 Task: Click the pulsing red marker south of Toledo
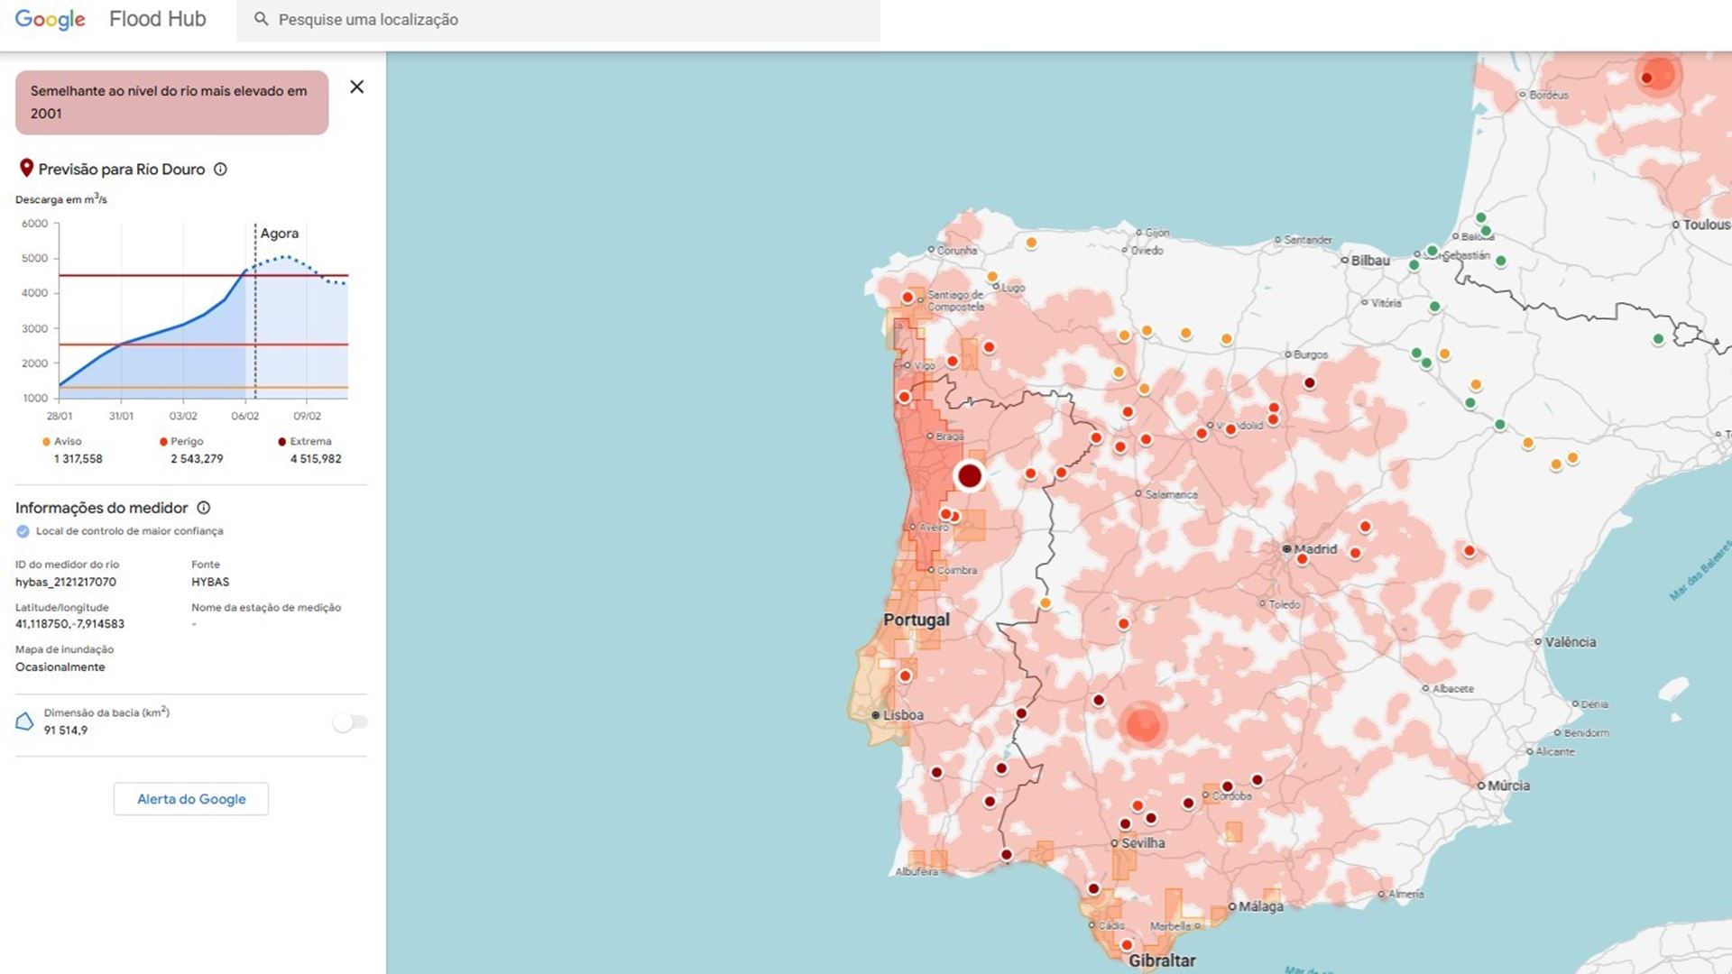tap(1143, 724)
